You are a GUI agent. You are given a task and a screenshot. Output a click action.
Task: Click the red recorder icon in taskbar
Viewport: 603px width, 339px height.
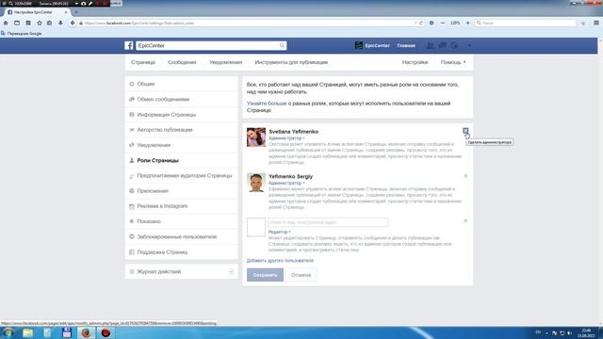tap(106, 332)
